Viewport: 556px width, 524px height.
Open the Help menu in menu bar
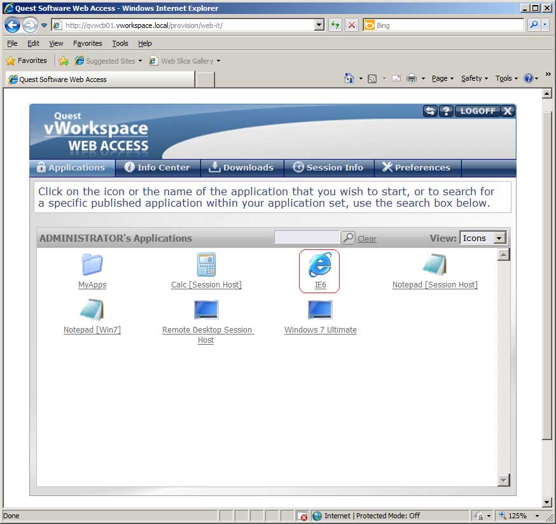point(144,43)
